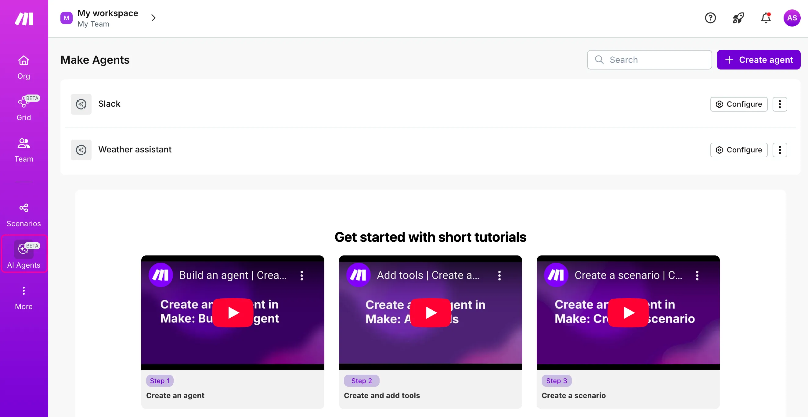Go to the Team section
Viewport: 808px width, 417px height.
coord(24,150)
